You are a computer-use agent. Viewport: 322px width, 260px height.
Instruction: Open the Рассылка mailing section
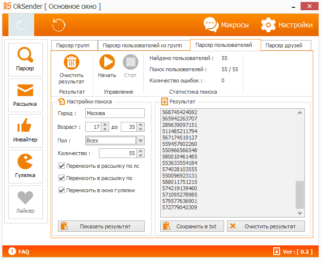pos(25,95)
